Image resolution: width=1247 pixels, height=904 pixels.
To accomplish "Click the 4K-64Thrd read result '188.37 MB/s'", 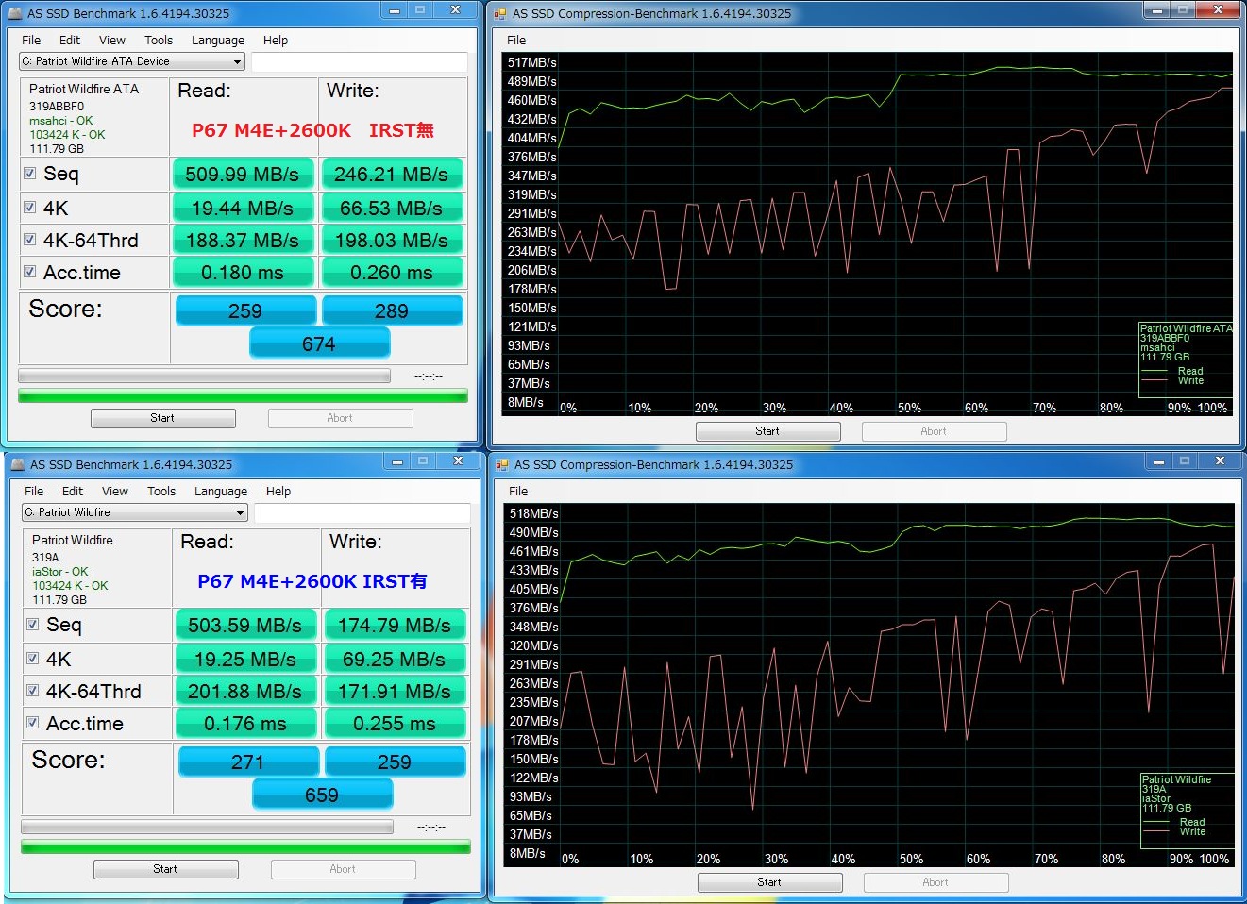I will tap(243, 240).
